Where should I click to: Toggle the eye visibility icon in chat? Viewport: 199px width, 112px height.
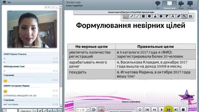[x=50, y=111]
